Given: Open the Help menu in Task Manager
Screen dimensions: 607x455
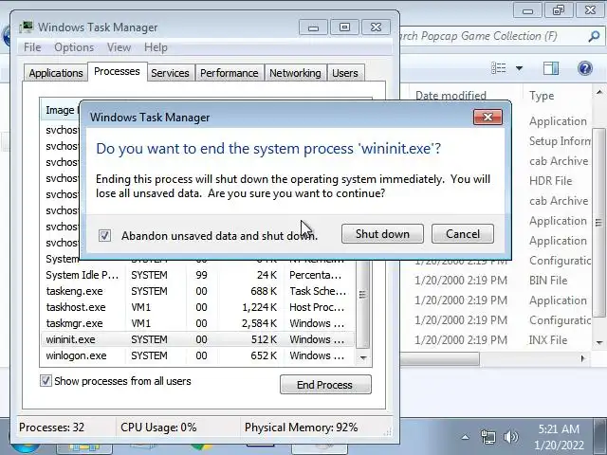Looking at the screenshot, I should point(156,47).
